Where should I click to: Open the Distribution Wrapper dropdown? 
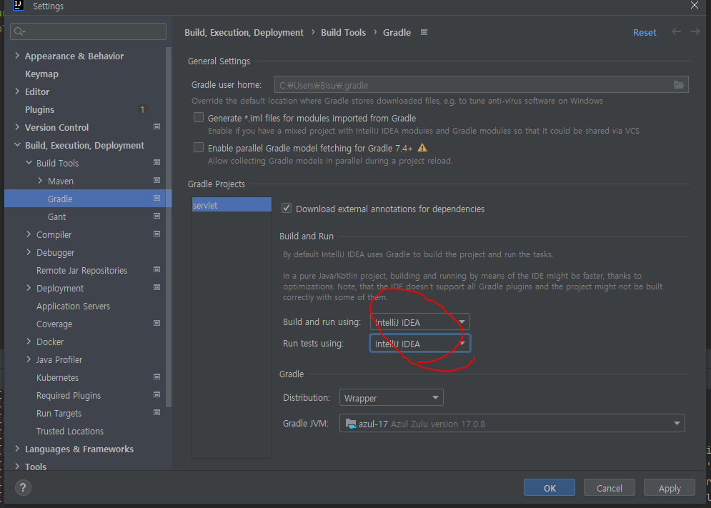392,398
